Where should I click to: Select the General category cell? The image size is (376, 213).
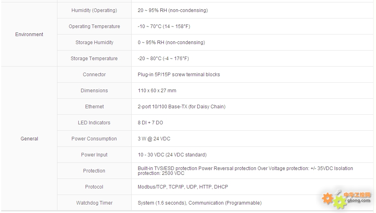click(x=29, y=138)
